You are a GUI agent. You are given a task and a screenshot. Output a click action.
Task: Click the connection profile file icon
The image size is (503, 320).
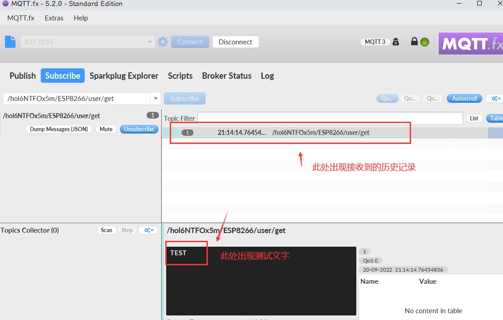(x=10, y=42)
